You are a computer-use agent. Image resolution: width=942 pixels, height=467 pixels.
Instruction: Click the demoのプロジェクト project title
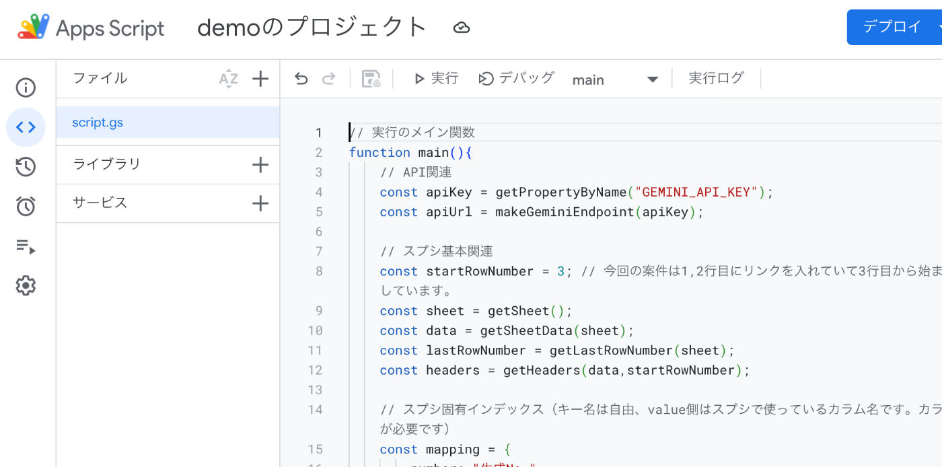(x=312, y=27)
